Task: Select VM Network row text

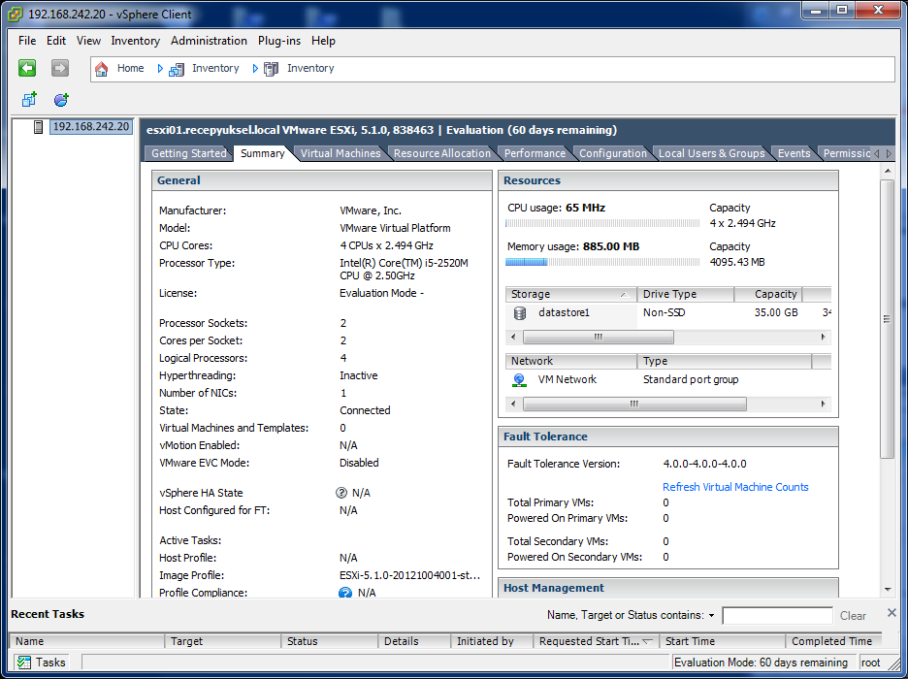Action: tap(567, 379)
